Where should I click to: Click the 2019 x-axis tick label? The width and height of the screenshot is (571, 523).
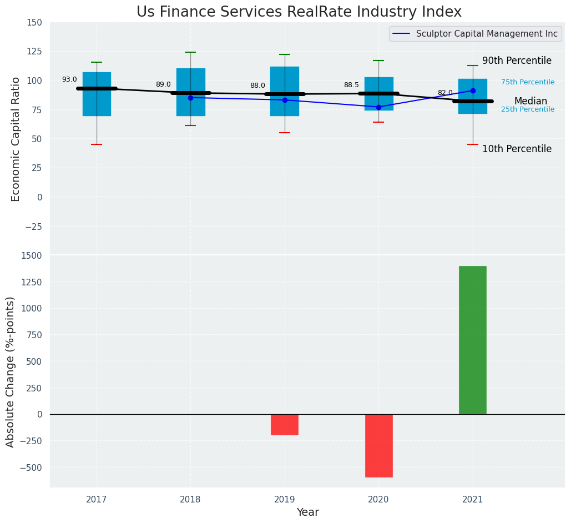click(x=285, y=500)
